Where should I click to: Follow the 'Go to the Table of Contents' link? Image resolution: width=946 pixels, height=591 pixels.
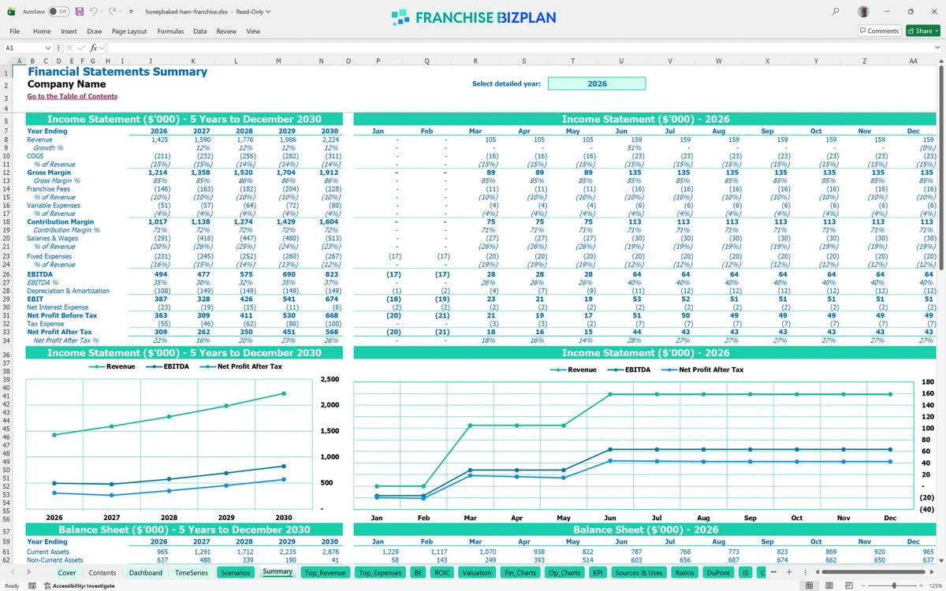(73, 96)
